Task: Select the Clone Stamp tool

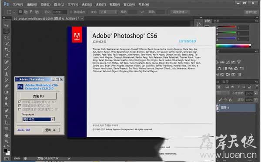Action: click(7, 74)
